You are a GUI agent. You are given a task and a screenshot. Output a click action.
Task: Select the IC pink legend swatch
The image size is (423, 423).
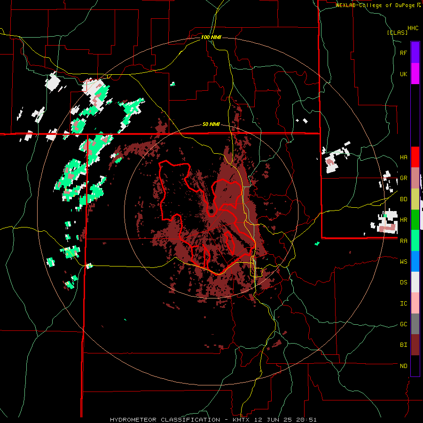coord(415,303)
